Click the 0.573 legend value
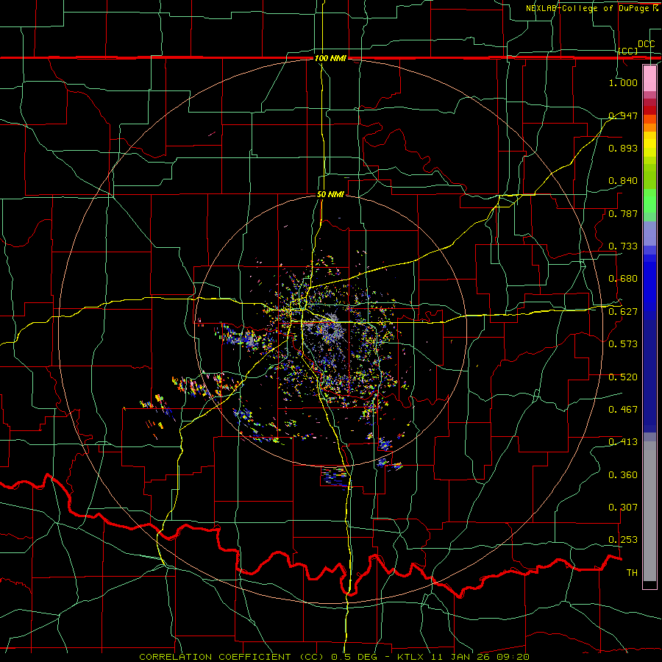 [623, 344]
